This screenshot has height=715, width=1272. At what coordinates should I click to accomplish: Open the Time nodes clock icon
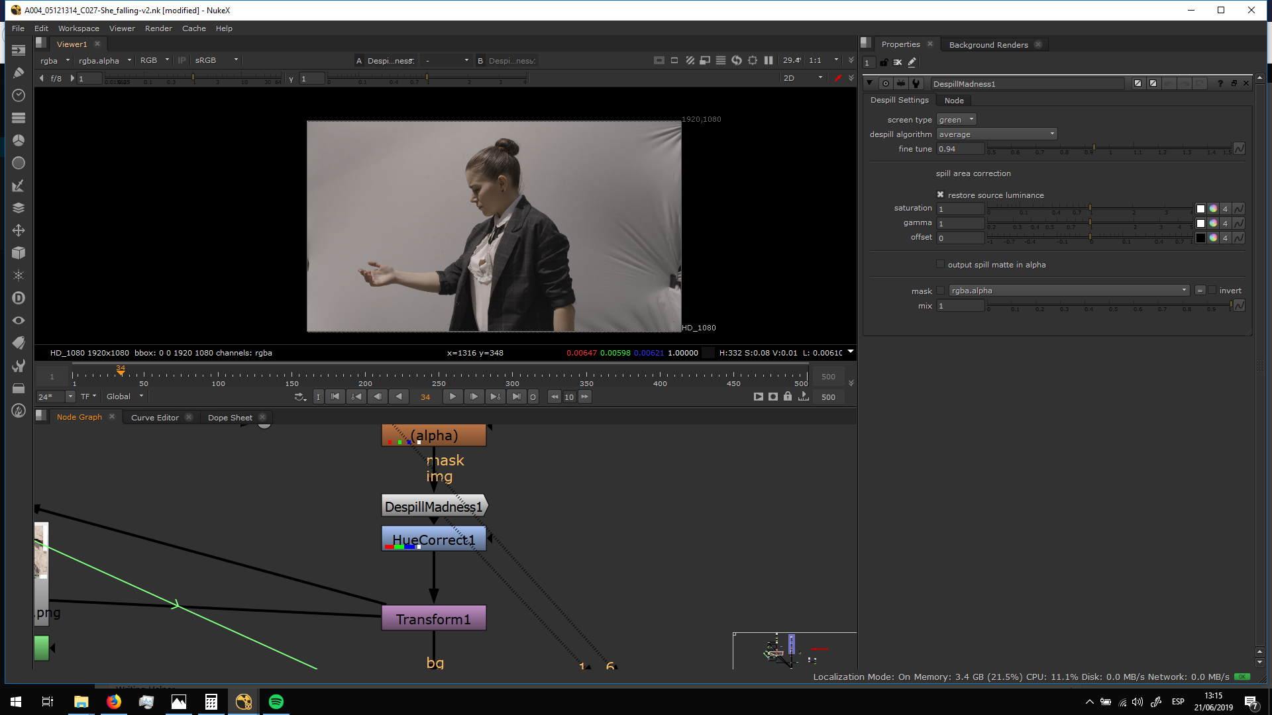click(x=19, y=95)
